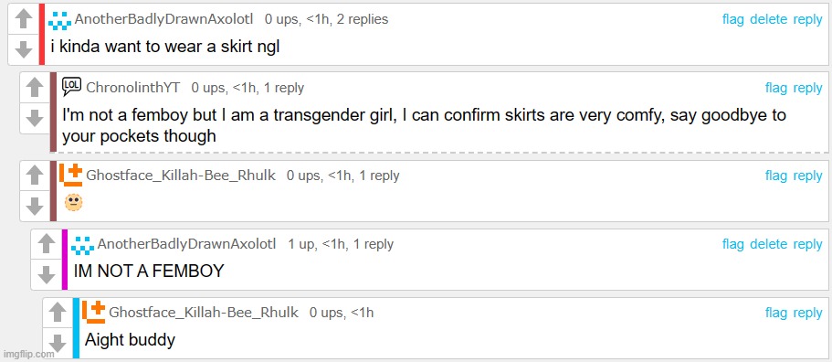
Task: Reply to the "IM NOT A FEMBOY" comment
Action: [807, 244]
